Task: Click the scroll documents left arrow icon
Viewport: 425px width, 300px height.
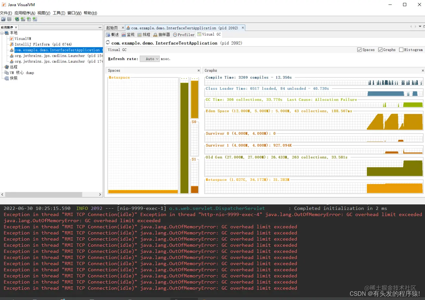Action: coord(411,26)
